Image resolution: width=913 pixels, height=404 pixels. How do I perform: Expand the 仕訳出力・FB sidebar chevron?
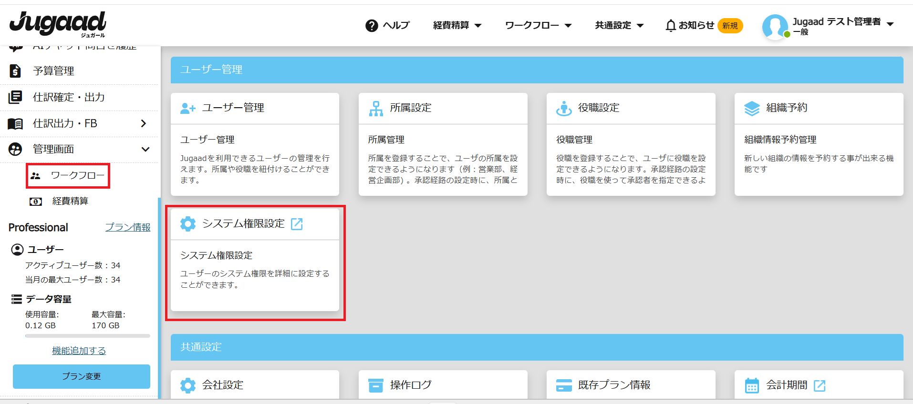tap(143, 124)
